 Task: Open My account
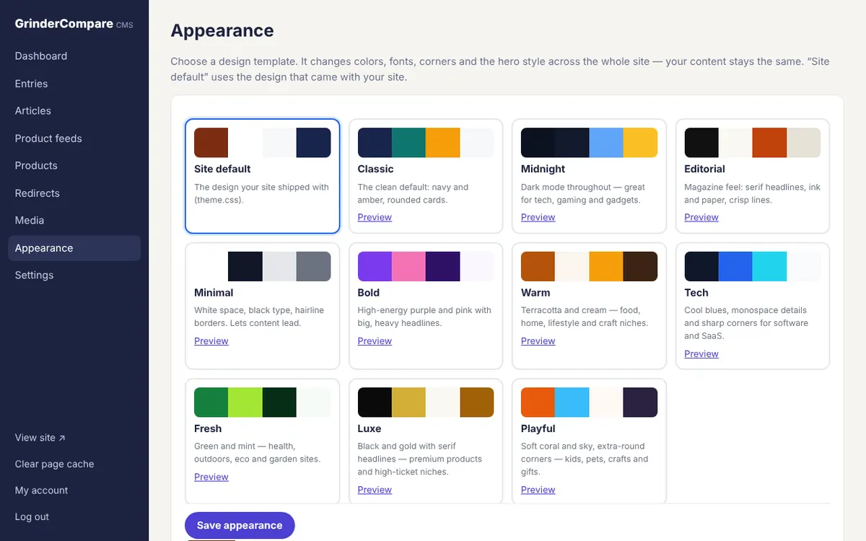pyautogui.click(x=42, y=491)
